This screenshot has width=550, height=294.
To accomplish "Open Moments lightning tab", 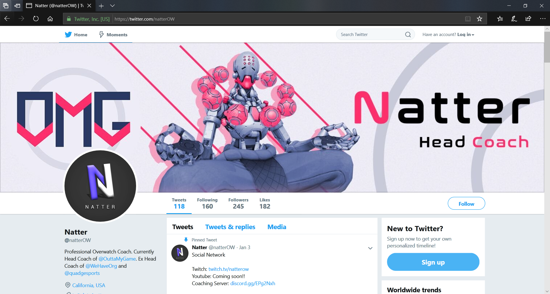I will coord(113,35).
